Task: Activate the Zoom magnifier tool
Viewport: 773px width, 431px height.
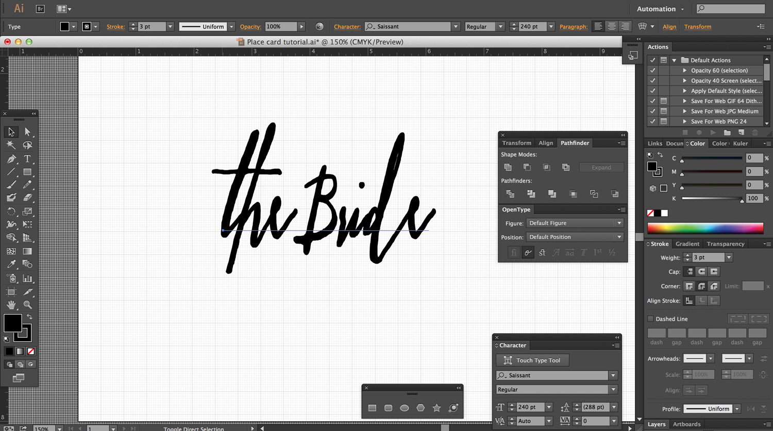Action: 27,305
